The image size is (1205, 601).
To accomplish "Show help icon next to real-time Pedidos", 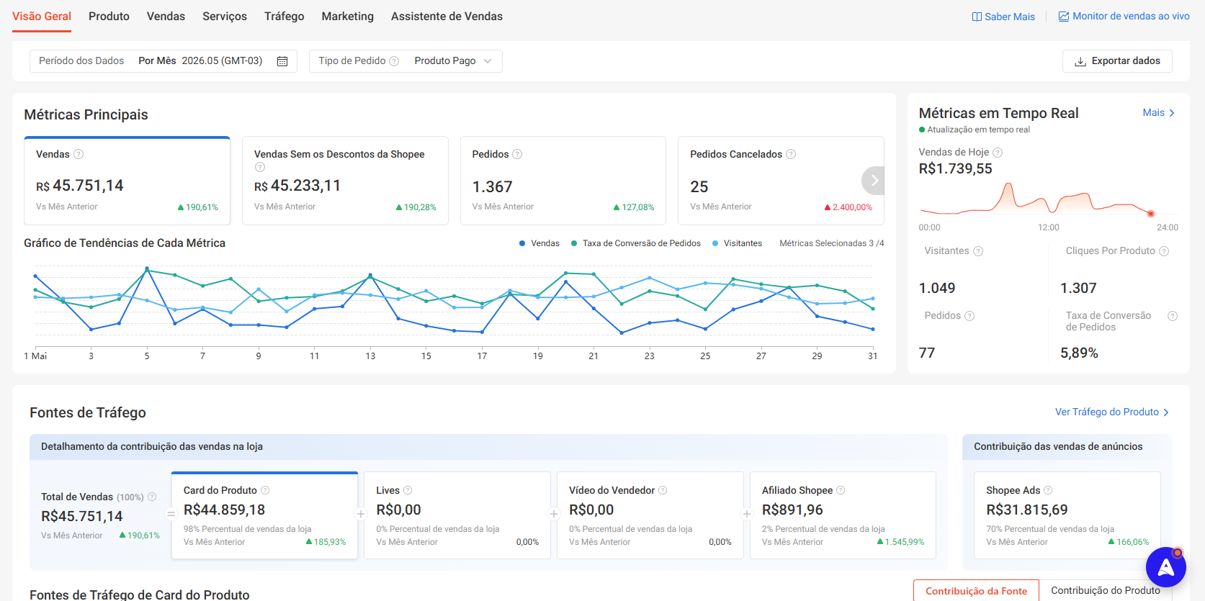I will coord(969,316).
